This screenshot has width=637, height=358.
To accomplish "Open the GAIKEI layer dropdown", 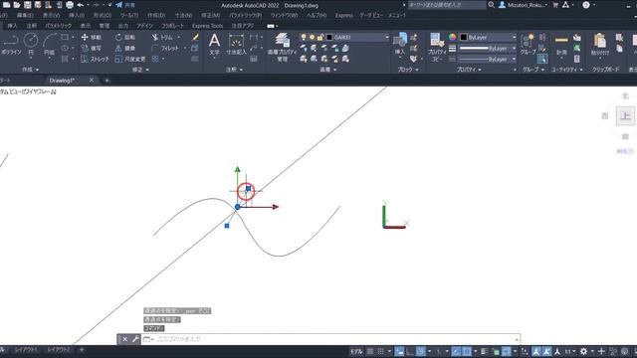I will click(387, 38).
